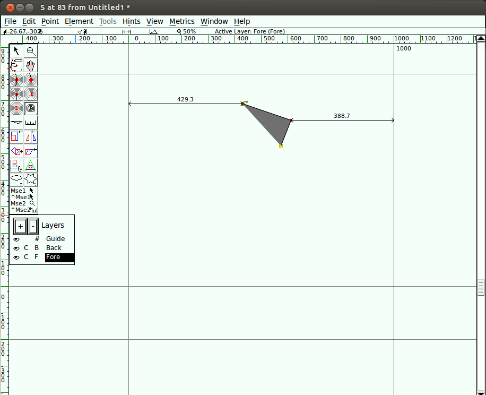Select the Ellipse shape tool
The image size is (486, 395).
(16, 179)
